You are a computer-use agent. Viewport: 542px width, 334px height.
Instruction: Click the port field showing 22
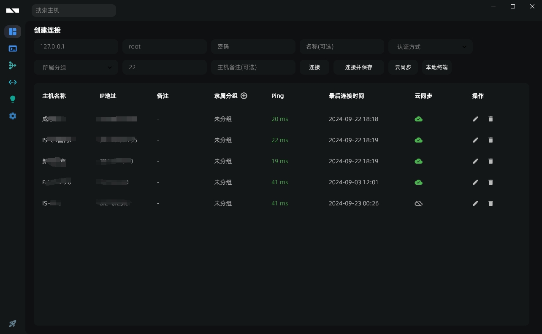coord(165,67)
